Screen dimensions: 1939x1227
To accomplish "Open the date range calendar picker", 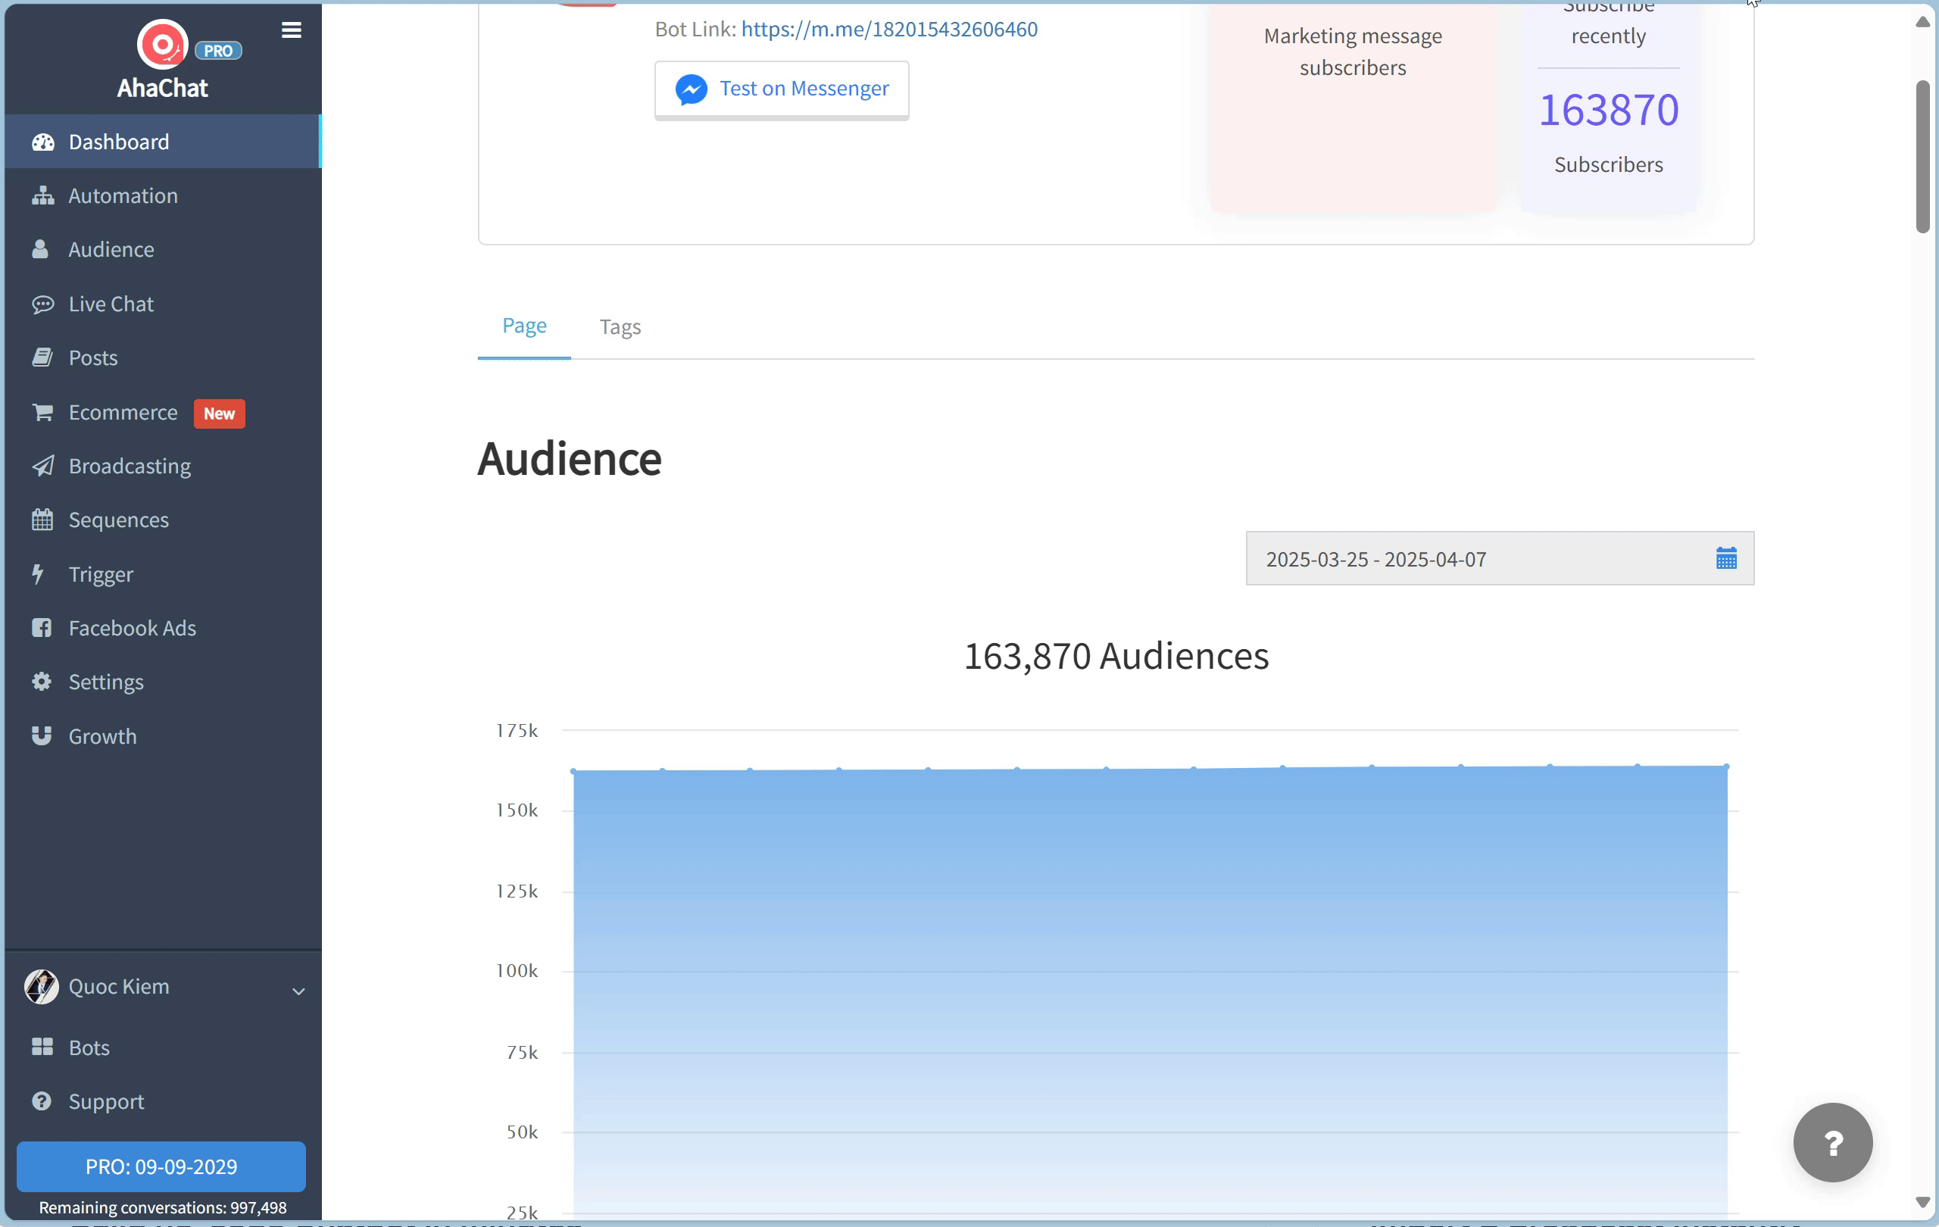I will point(1725,558).
